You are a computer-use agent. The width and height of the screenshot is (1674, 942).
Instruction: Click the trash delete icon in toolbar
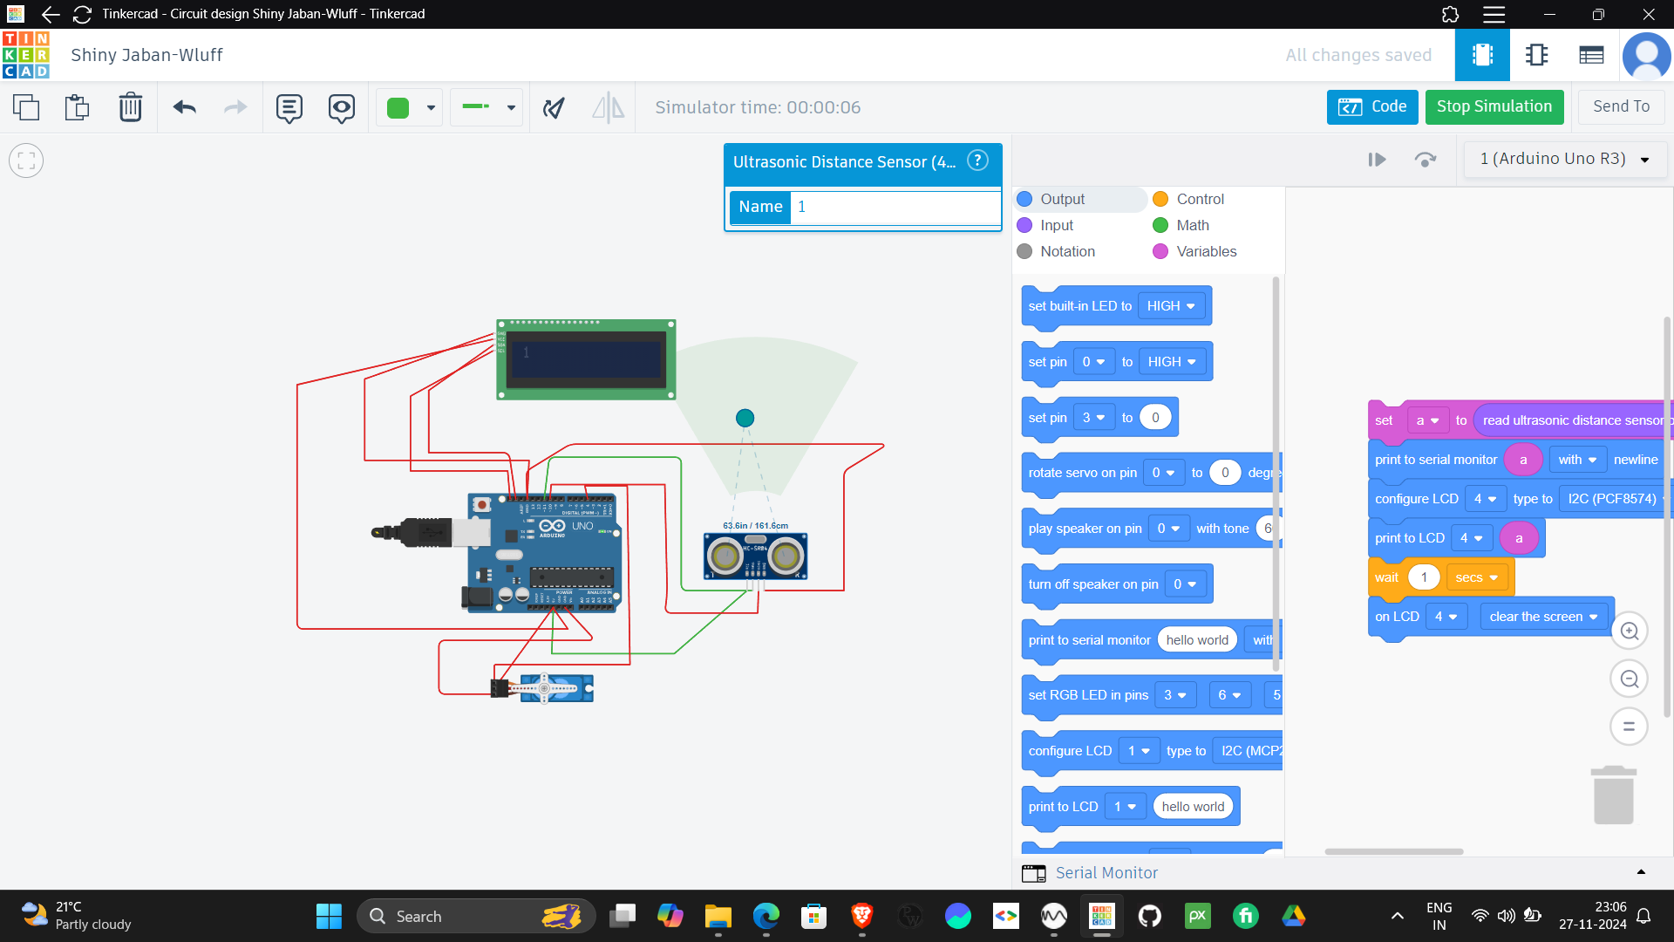click(x=130, y=107)
